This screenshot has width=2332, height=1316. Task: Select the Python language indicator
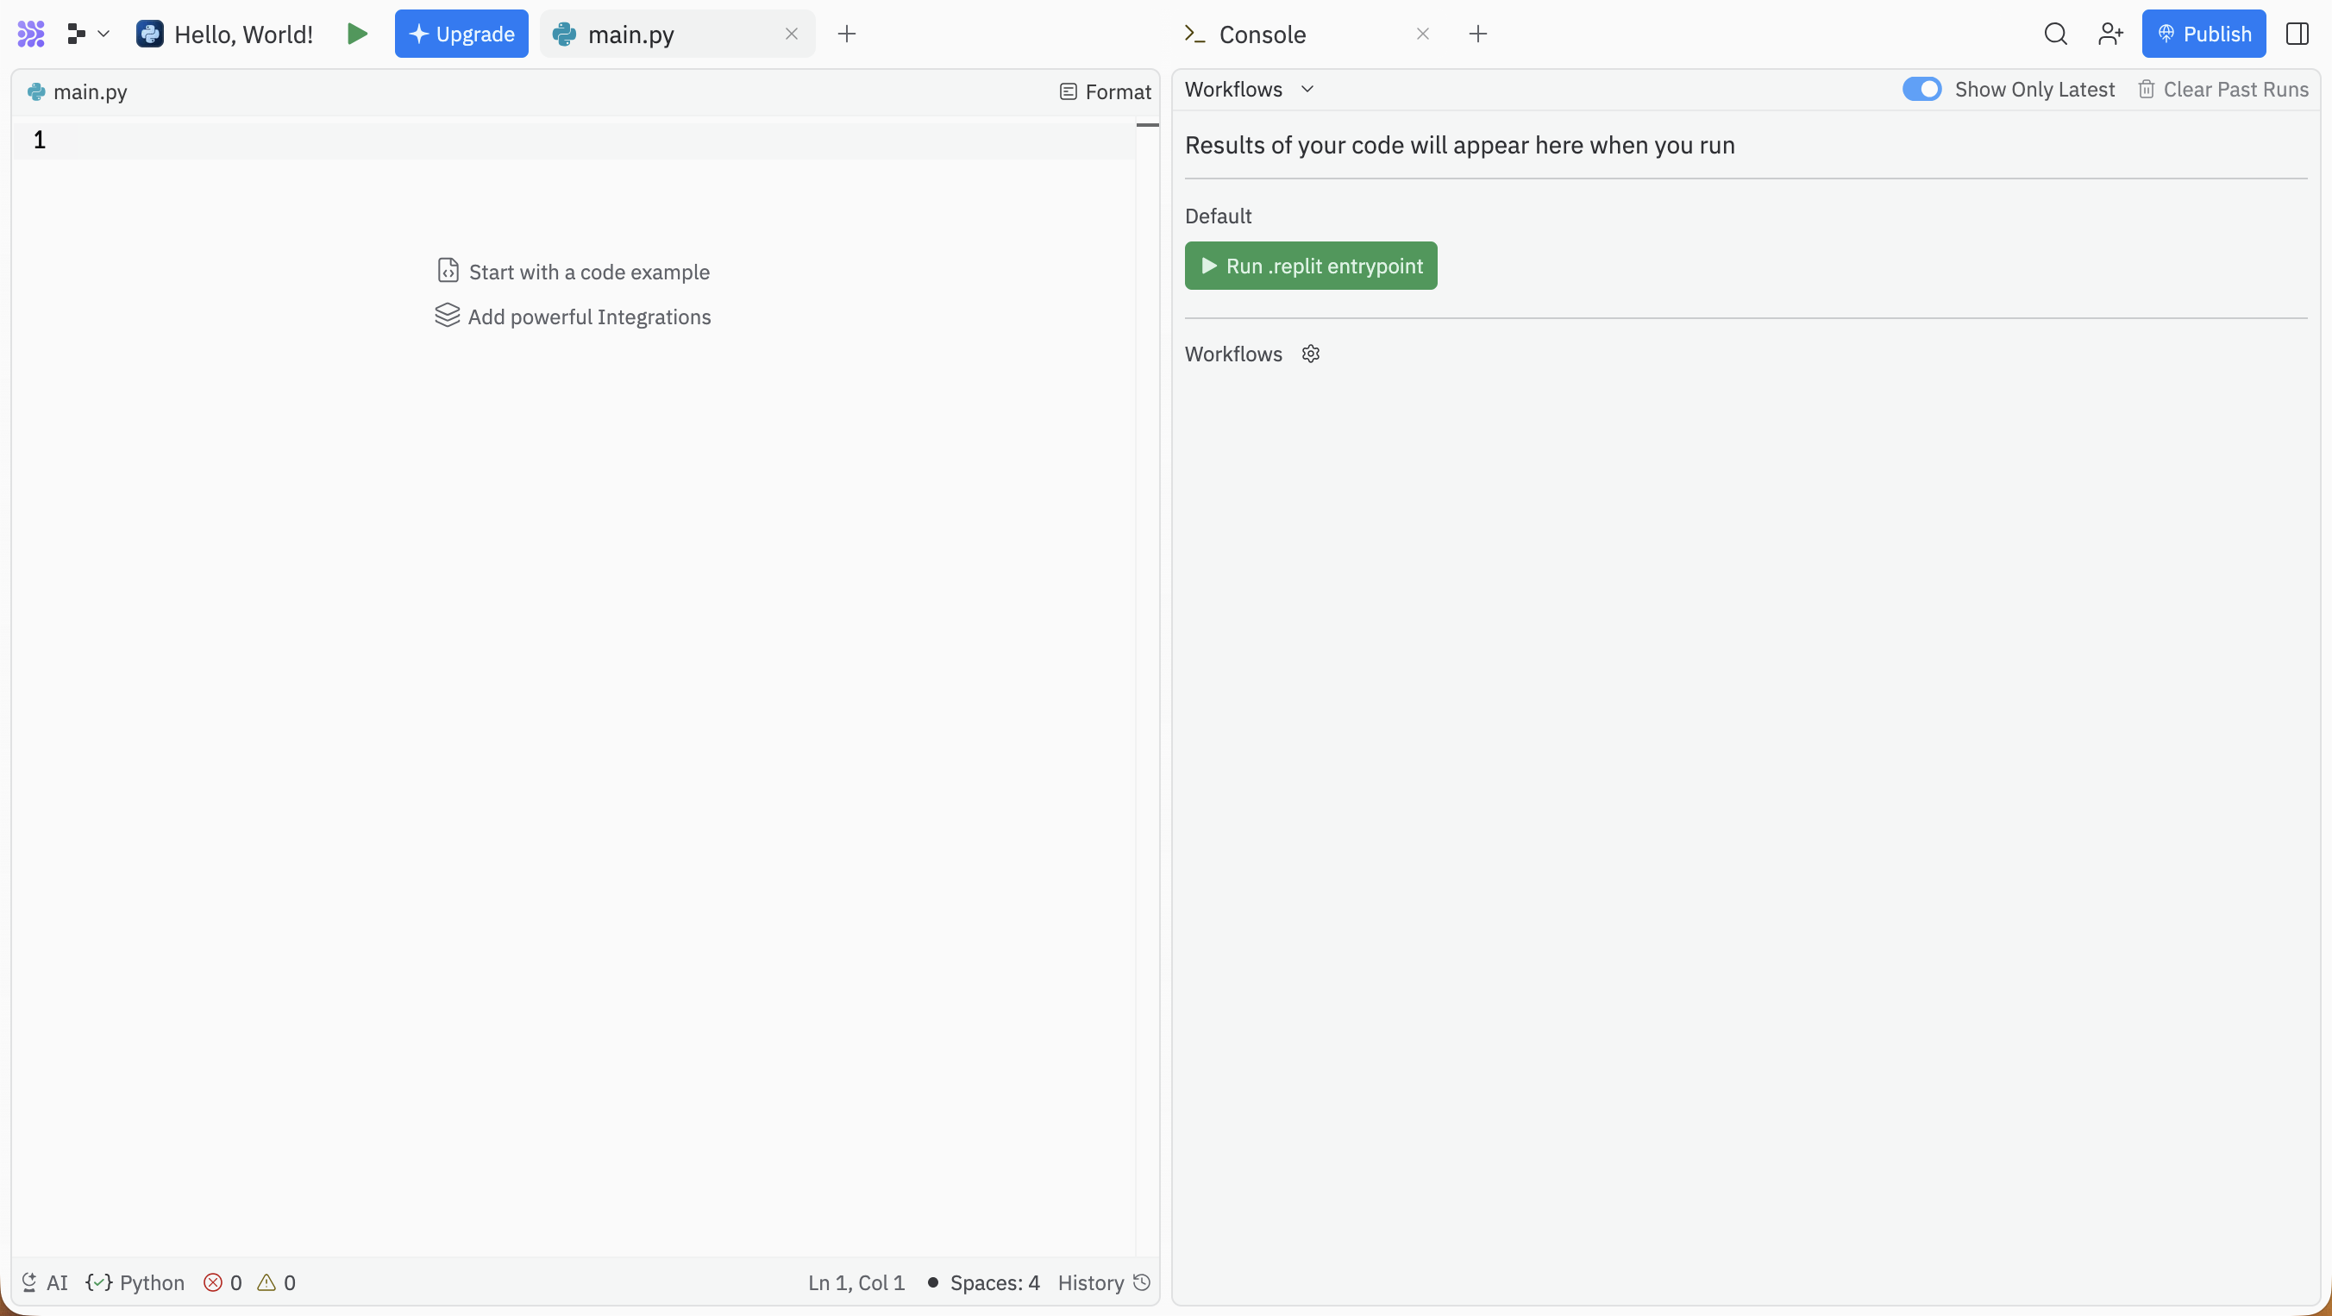click(135, 1282)
